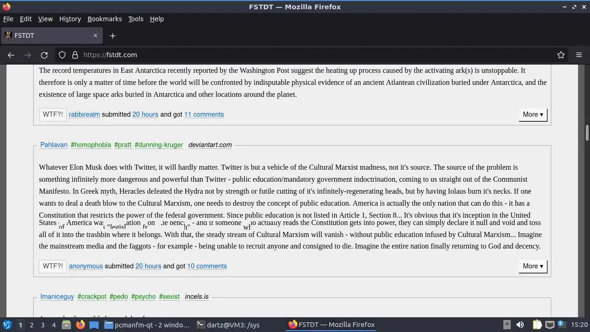The height and width of the screenshot is (332, 590).
Task: Launch file manager from taskbar quicklaunch
Action: click(x=66, y=325)
